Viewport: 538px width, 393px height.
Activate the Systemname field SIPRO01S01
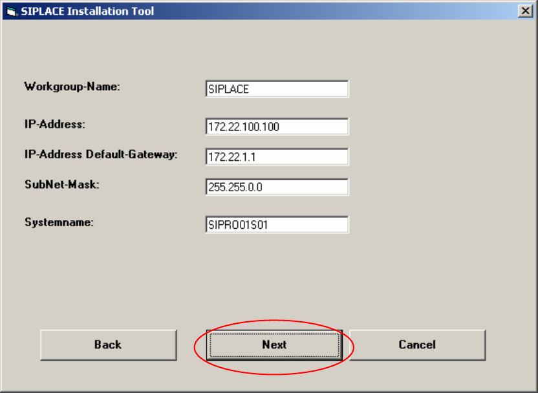[277, 225]
